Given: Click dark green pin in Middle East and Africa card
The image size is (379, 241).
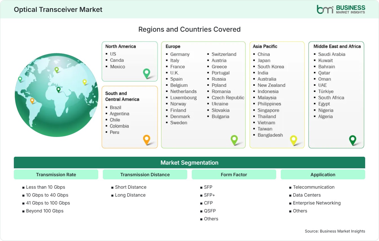Looking at the screenshot, I should [x=353, y=140].
